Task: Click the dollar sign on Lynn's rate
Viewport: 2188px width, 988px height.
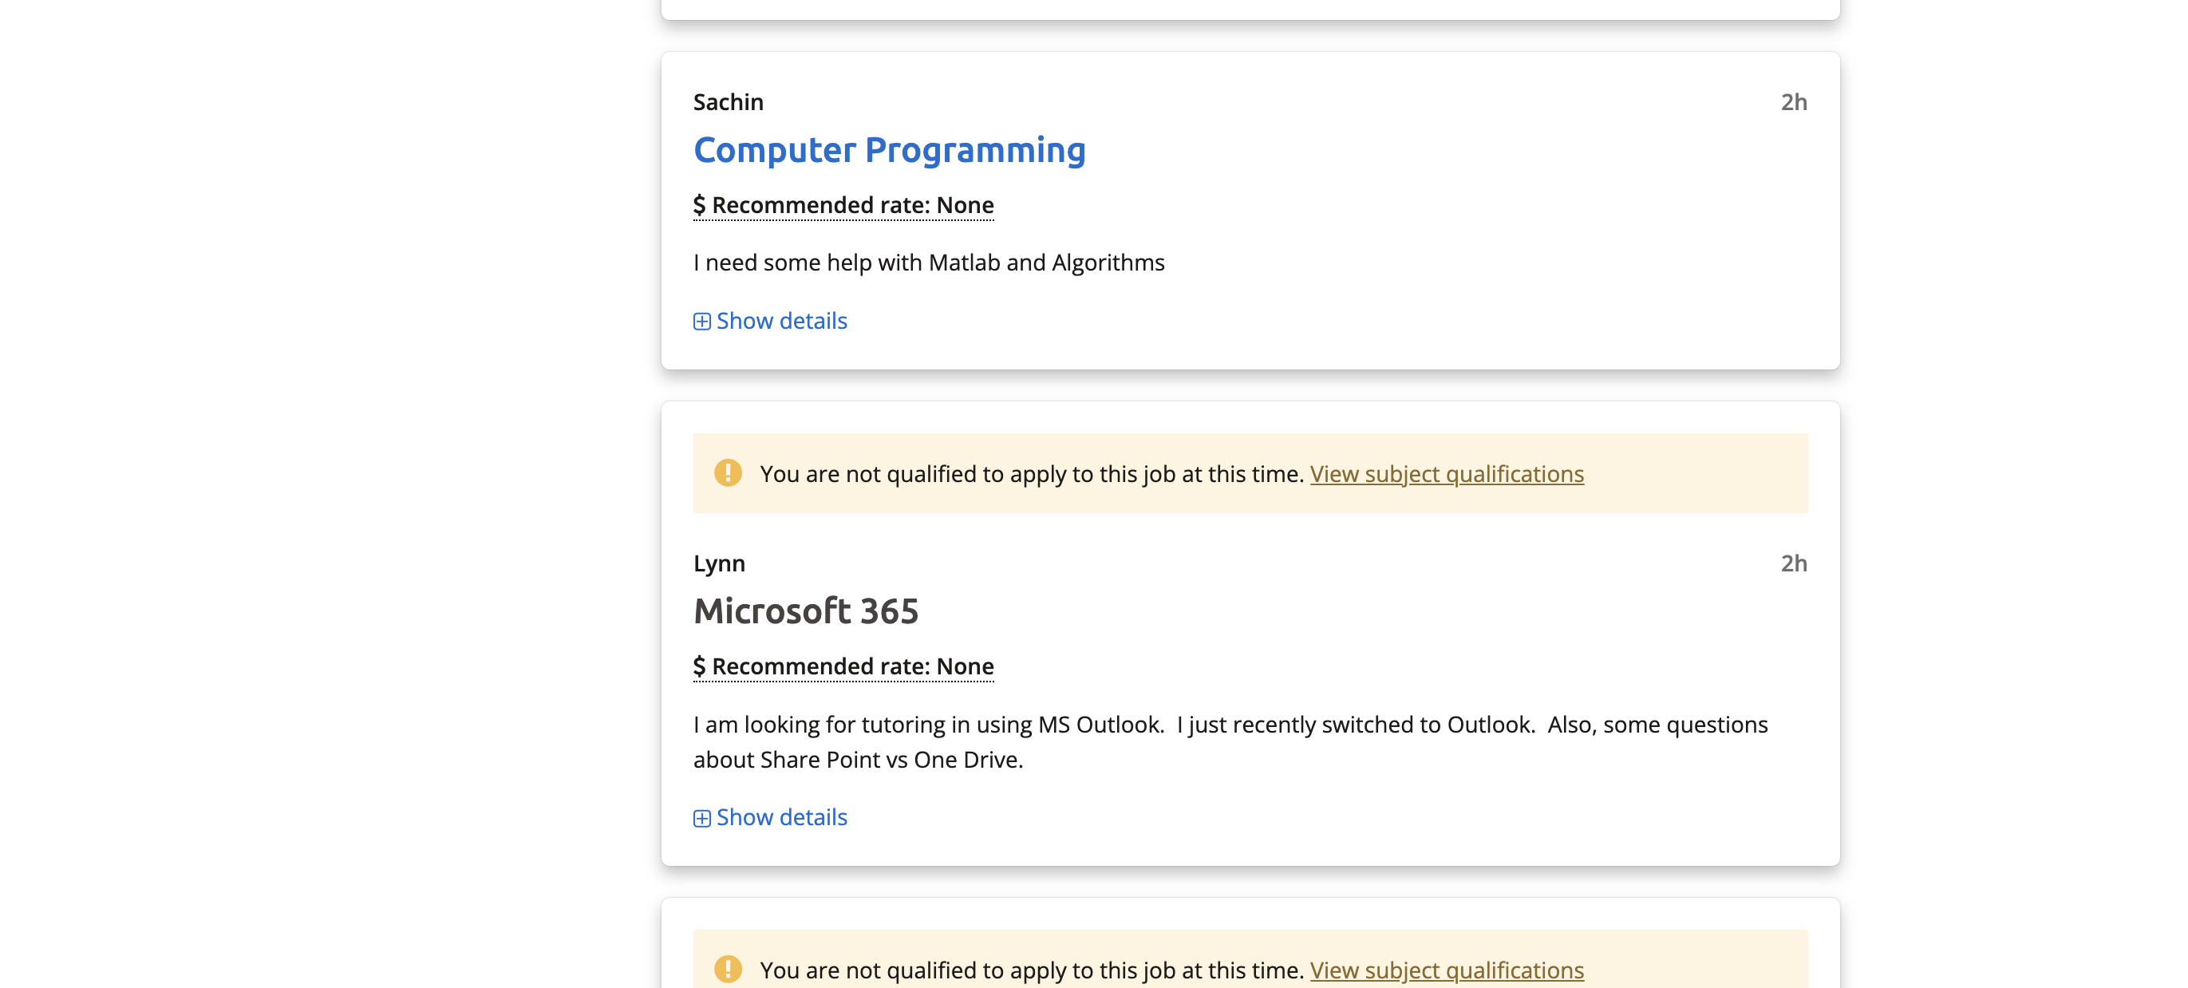Action: pos(699,667)
